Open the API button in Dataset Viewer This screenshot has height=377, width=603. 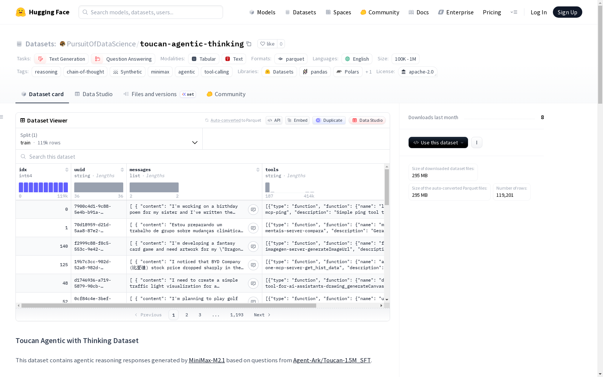pos(274,120)
